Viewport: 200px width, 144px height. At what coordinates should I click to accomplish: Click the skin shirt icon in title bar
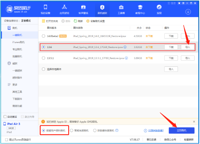click(179, 3)
